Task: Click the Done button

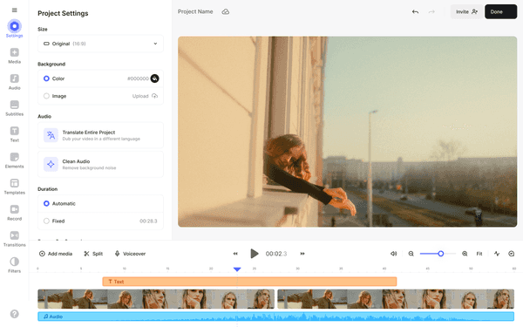Action: click(x=500, y=11)
